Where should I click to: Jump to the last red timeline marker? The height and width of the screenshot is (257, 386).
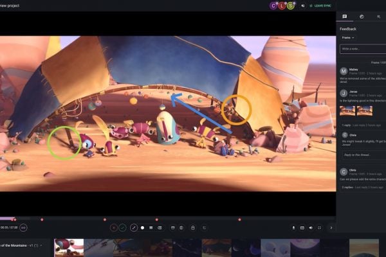tap(239, 220)
